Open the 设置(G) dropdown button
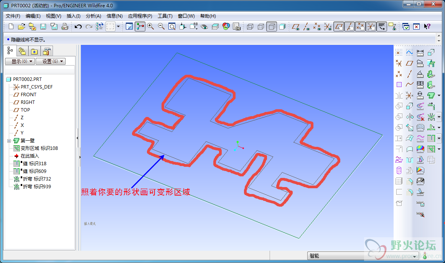This screenshot has width=445, height=263. pyautogui.click(x=51, y=61)
